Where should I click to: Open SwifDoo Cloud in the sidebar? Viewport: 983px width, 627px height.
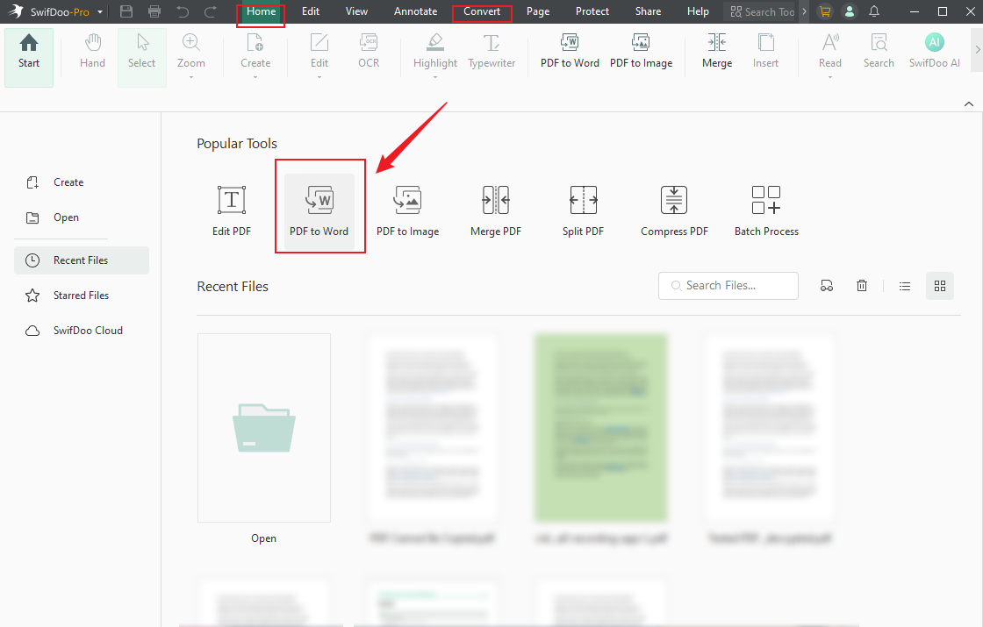pyautogui.click(x=88, y=331)
